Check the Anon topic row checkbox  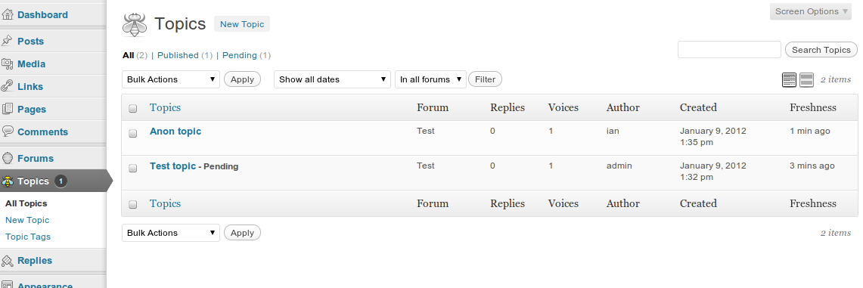[132, 133]
